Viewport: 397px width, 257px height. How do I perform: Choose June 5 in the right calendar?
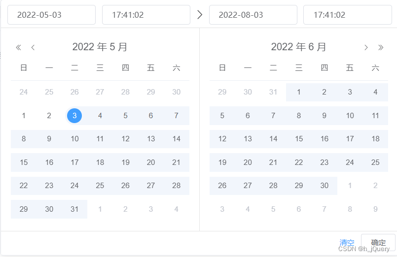222,116
